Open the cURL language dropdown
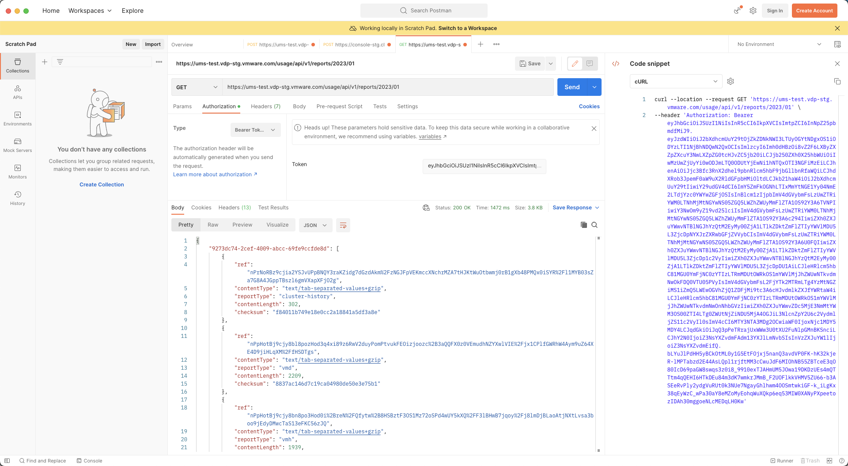 coord(676,81)
